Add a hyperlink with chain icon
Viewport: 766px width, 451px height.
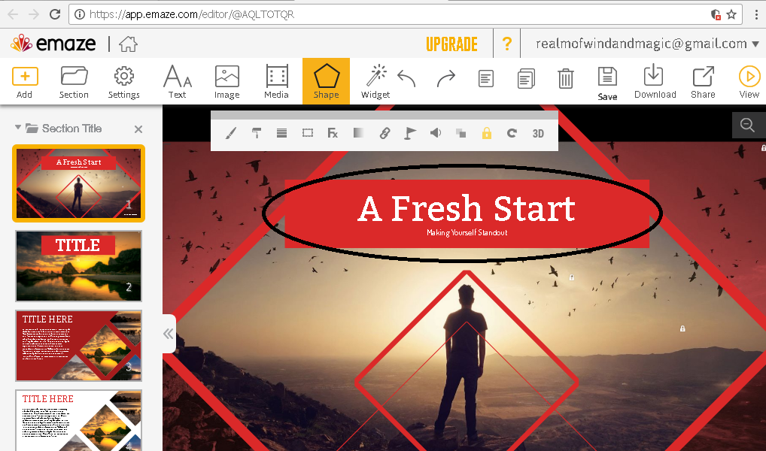[x=385, y=133]
